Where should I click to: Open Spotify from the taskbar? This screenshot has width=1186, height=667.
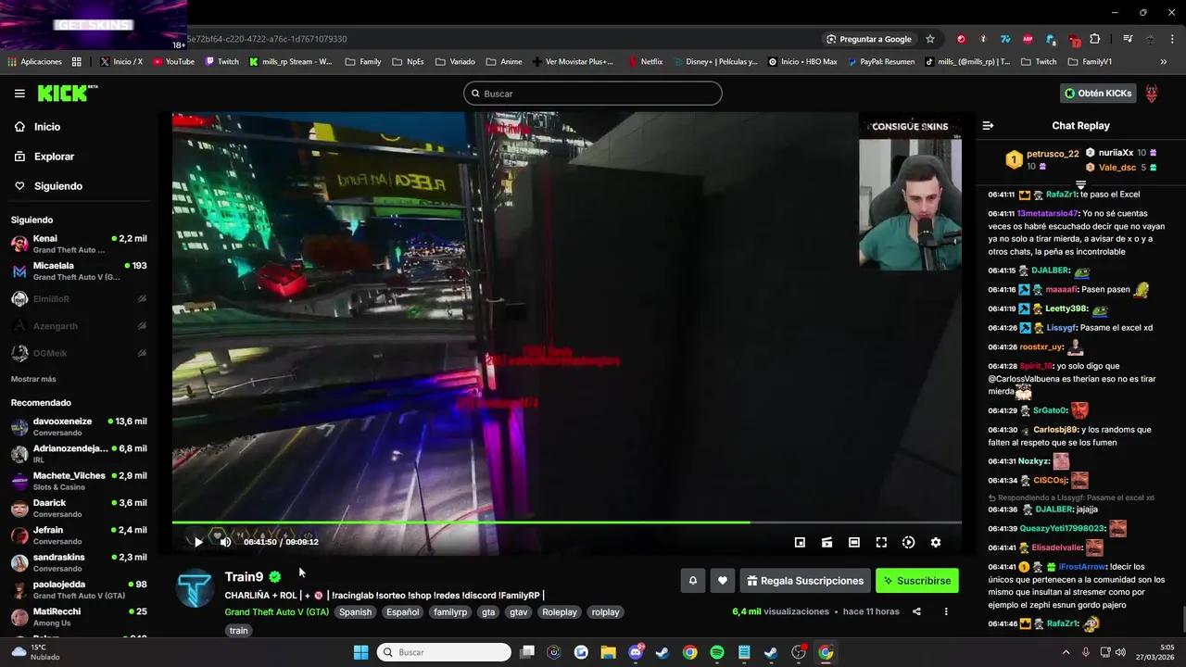coord(717,652)
